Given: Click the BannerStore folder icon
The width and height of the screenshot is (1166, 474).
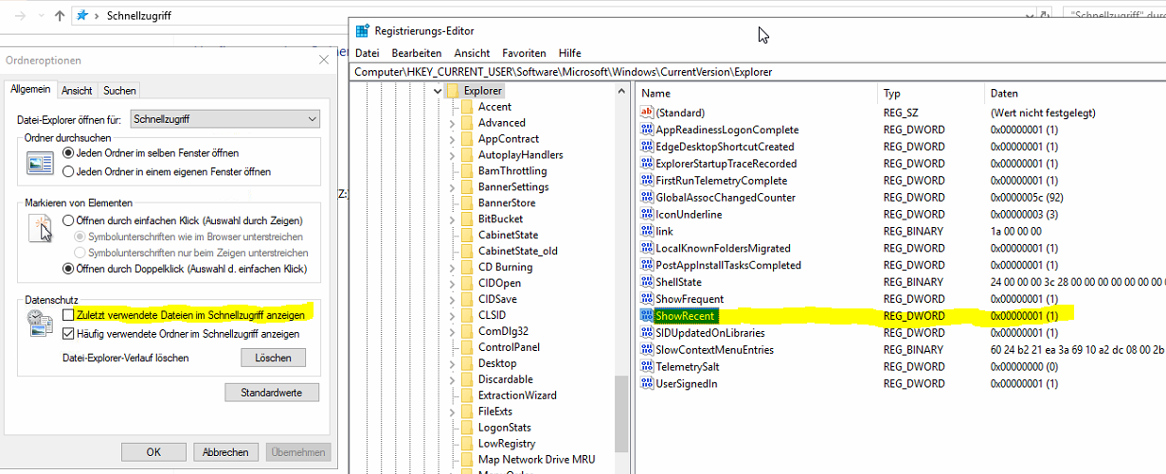Looking at the screenshot, I should click(x=467, y=203).
